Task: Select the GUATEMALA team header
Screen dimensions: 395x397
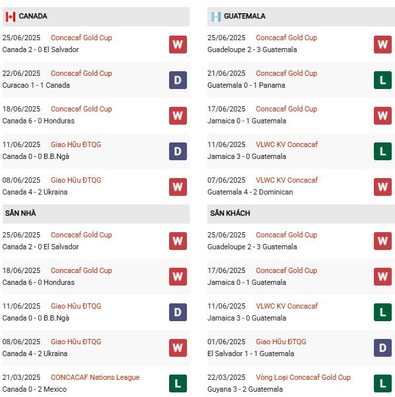Action: click(x=301, y=16)
